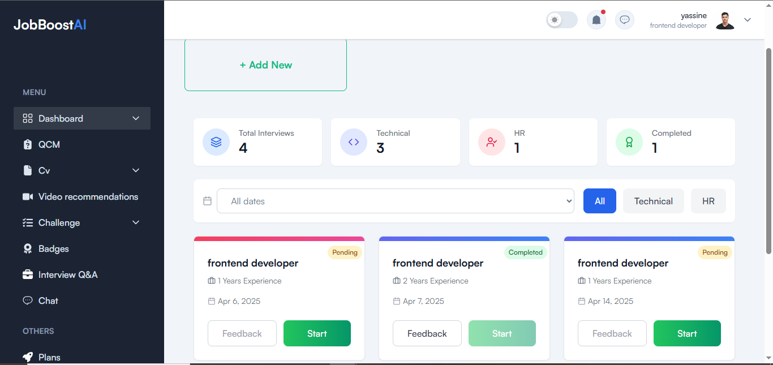Image resolution: width=773 pixels, height=365 pixels.
Task: Open Feedback for Apr 6, 2025 interview
Action: [x=242, y=333]
